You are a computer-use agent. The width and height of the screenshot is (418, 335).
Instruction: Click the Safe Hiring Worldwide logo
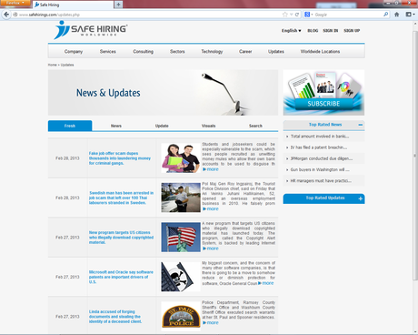point(91,30)
